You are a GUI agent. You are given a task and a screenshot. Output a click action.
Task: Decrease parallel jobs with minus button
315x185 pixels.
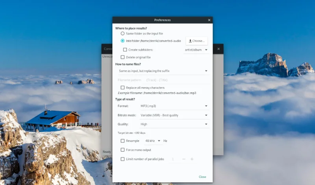coord(184,159)
